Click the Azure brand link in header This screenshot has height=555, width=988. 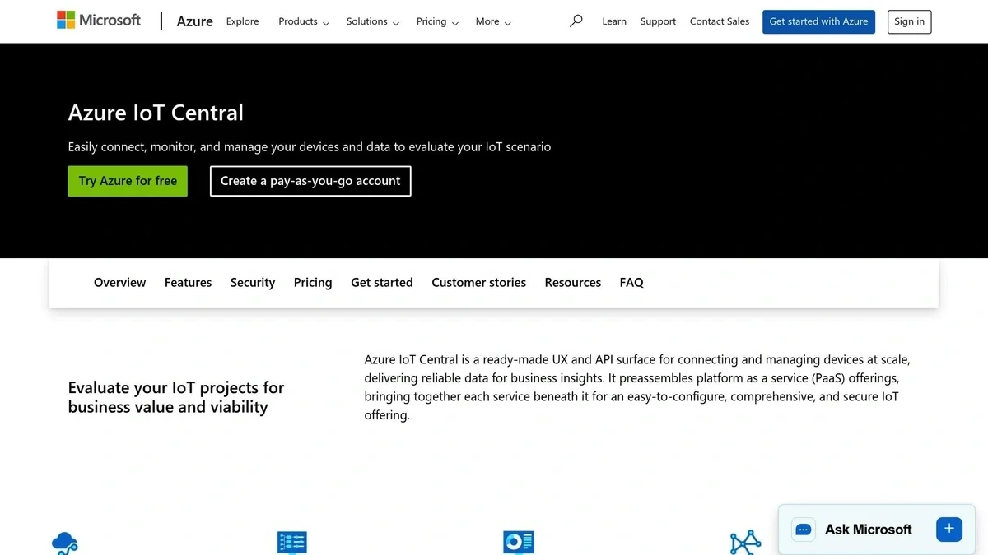(195, 21)
